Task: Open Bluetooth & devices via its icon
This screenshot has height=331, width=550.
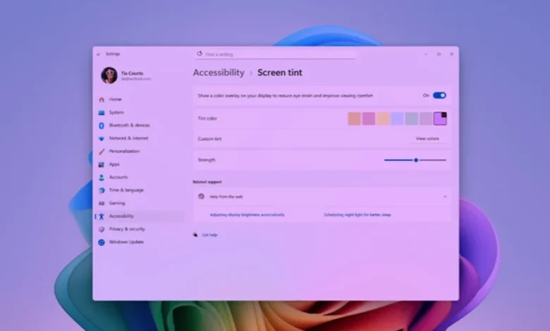Action: (x=102, y=125)
